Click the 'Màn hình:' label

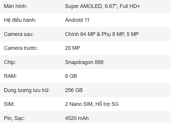tap(15, 6)
